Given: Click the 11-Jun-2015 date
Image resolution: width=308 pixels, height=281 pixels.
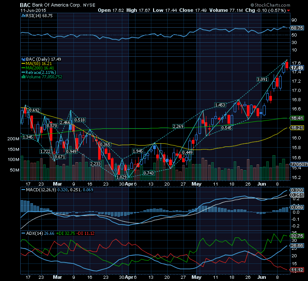Looking at the screenshot, I should (33, 11).
